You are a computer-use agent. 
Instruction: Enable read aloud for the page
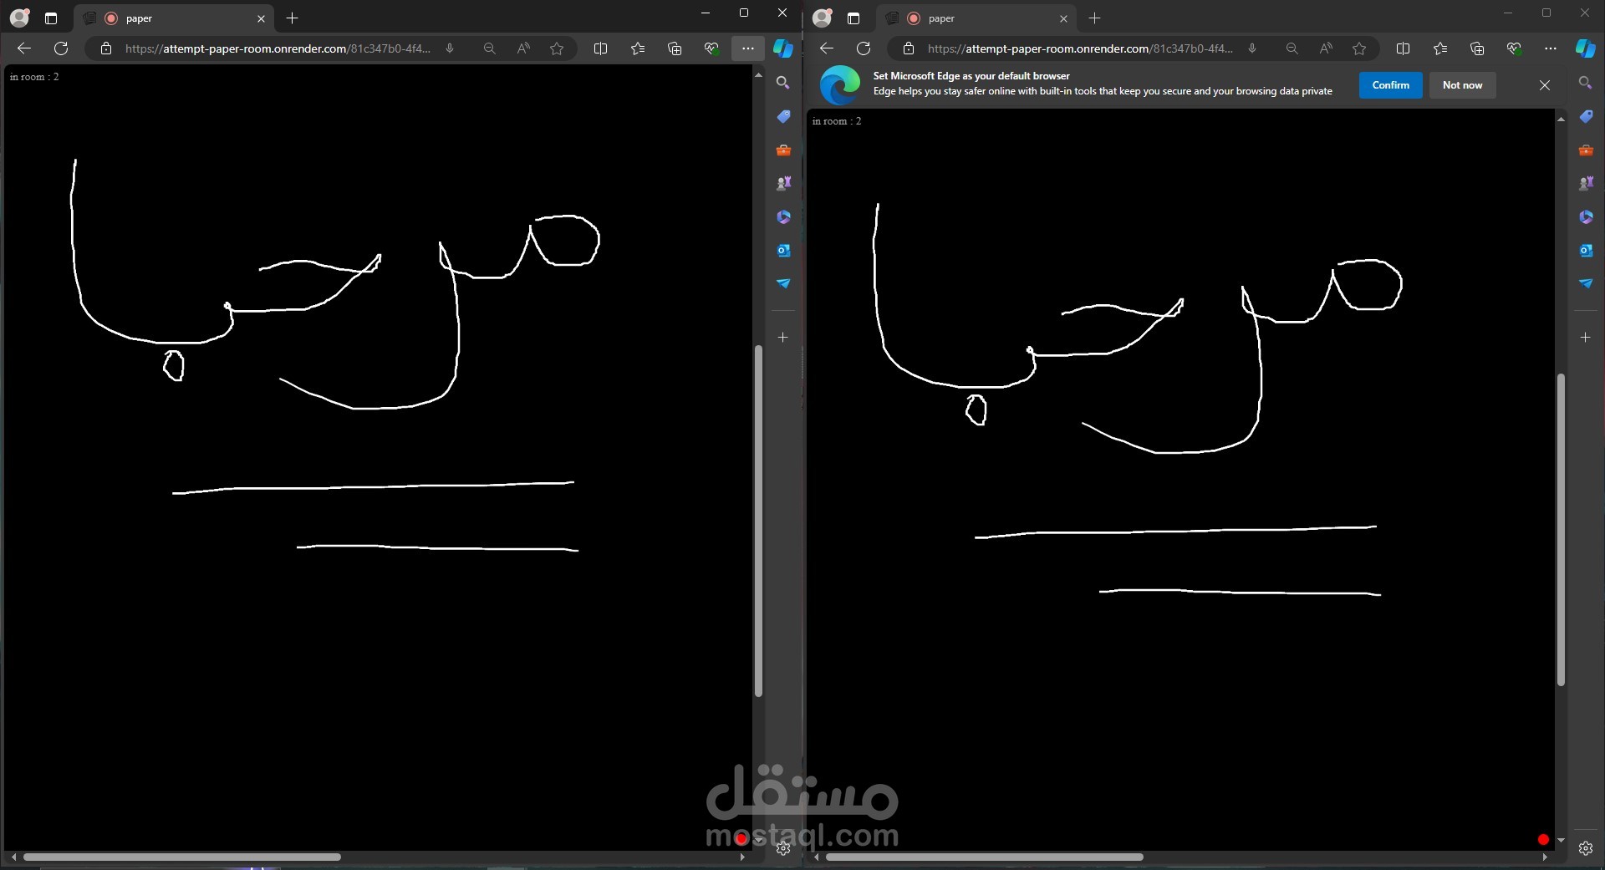523,48
